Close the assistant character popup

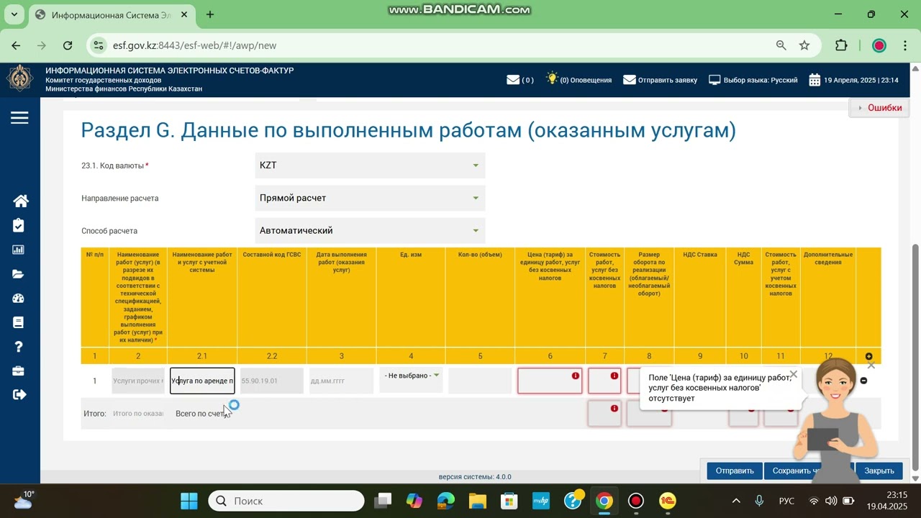coord(871,365)
